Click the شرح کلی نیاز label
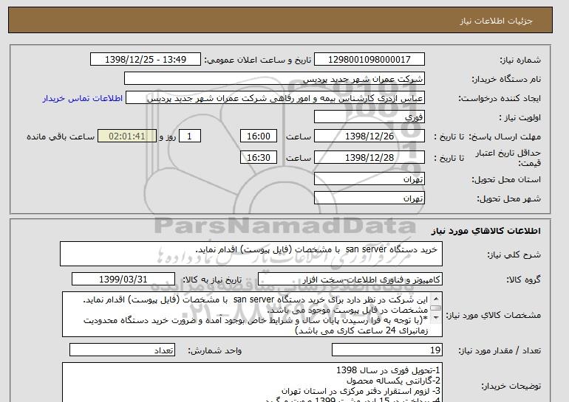 point(514,254)
